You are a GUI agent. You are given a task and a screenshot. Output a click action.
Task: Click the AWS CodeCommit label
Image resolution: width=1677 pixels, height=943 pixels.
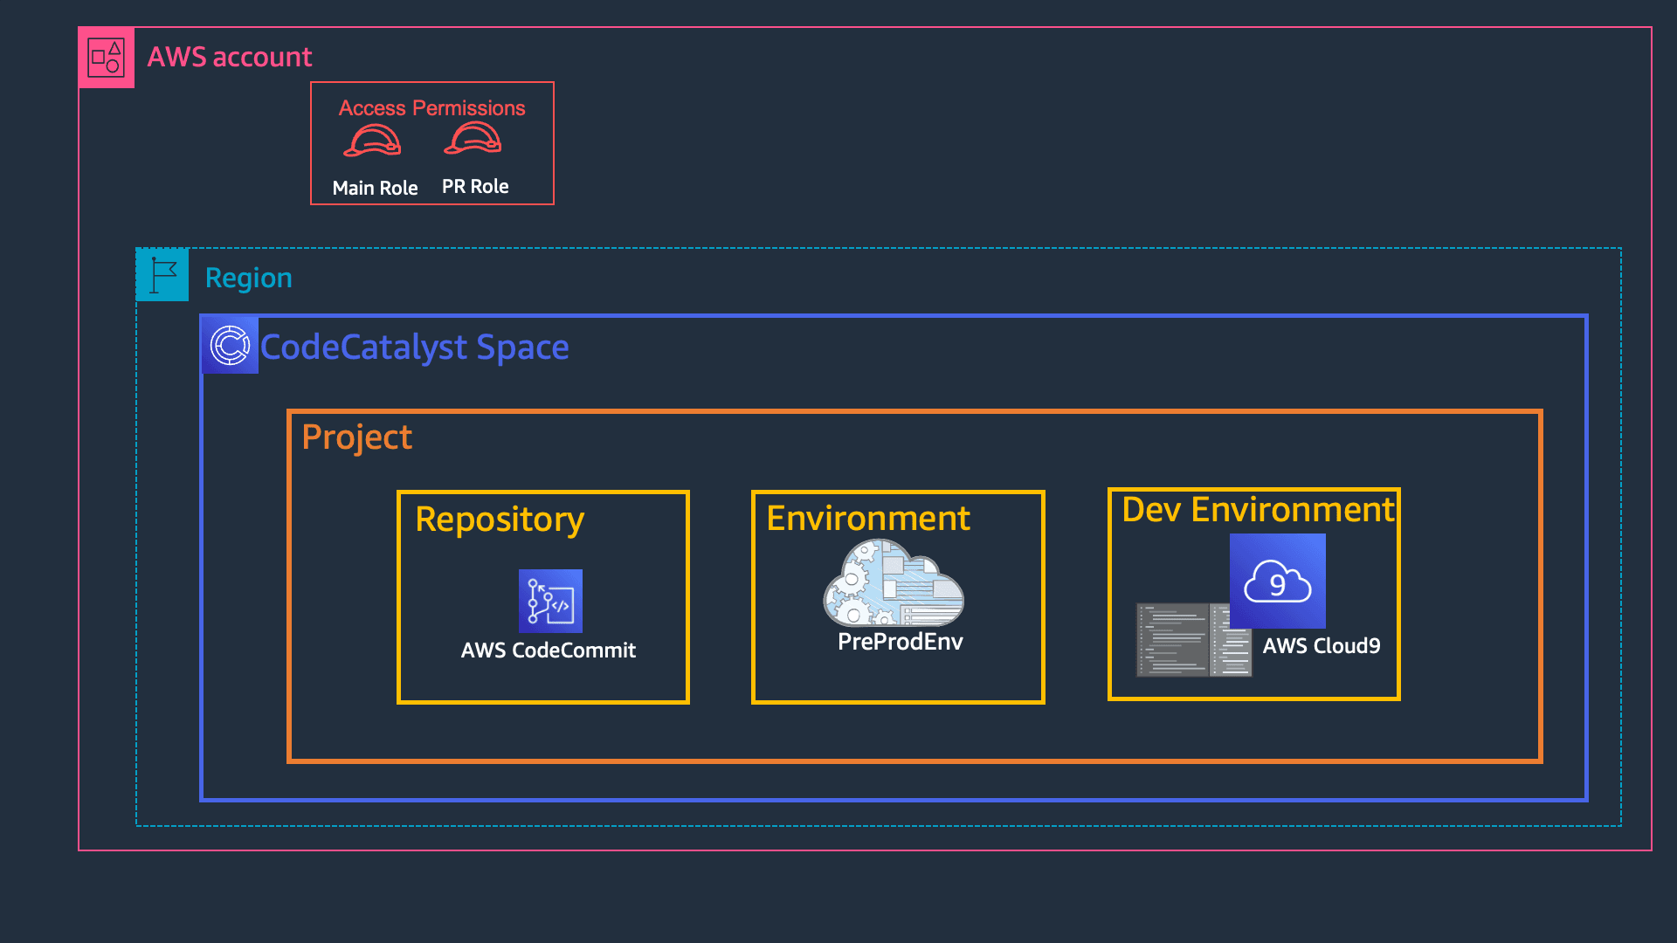[x=549, y=650]
